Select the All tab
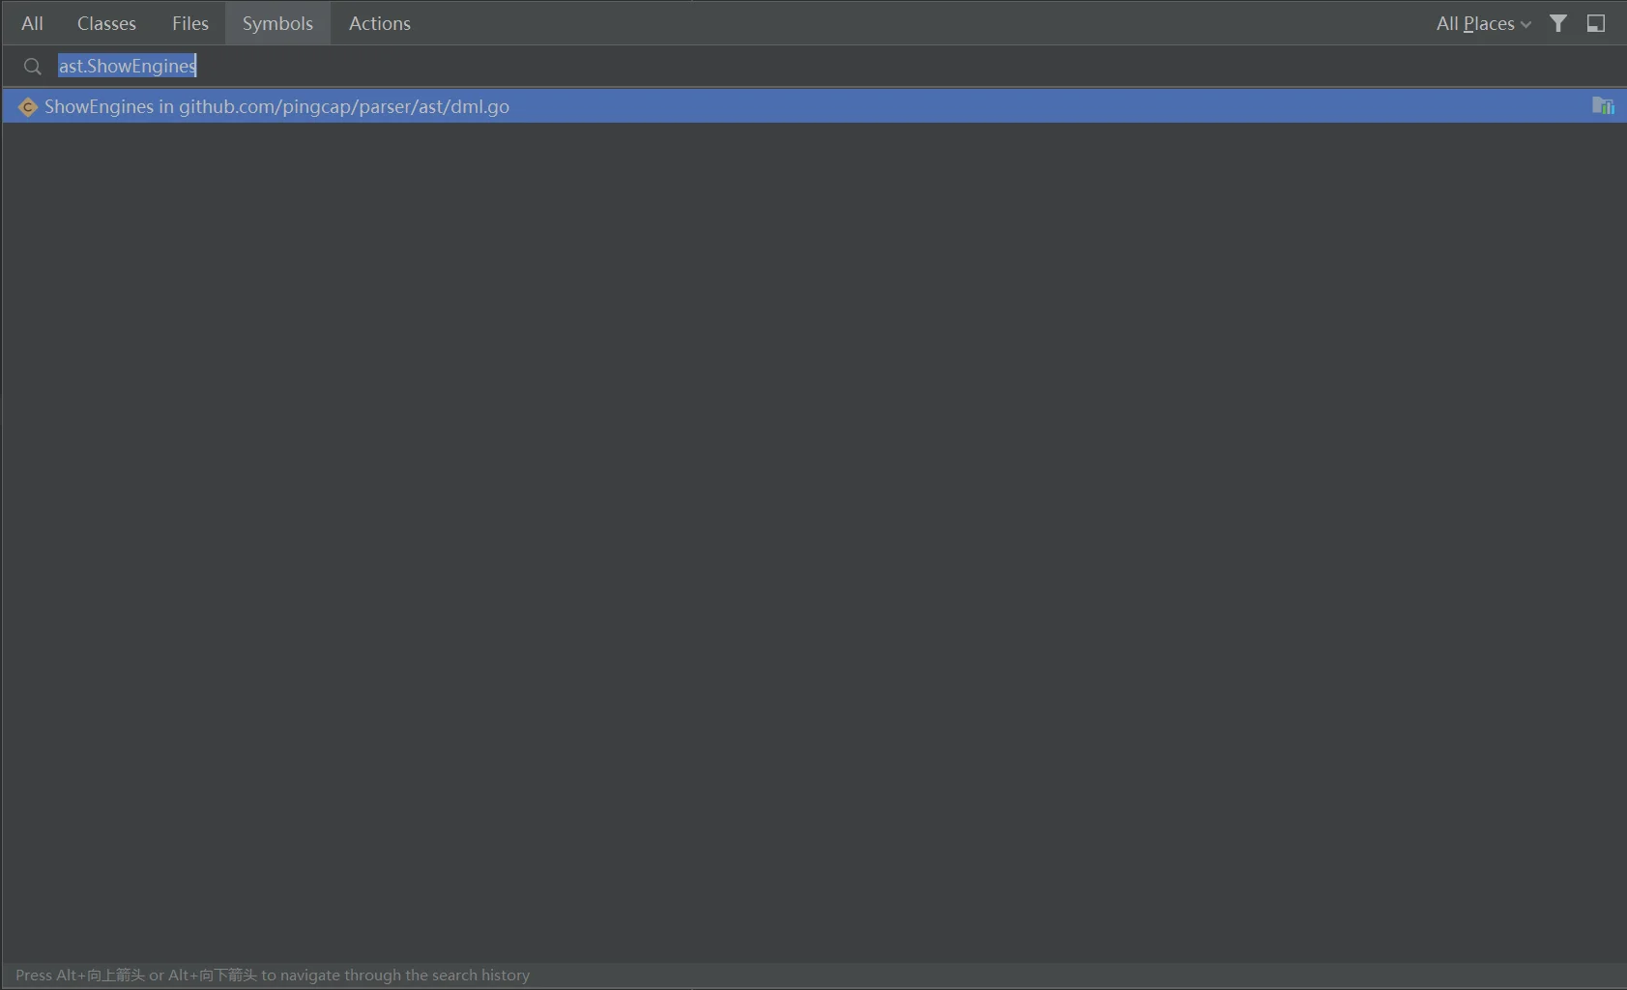The height and width of the screenshot is (990, 1627). click(32, 22)
